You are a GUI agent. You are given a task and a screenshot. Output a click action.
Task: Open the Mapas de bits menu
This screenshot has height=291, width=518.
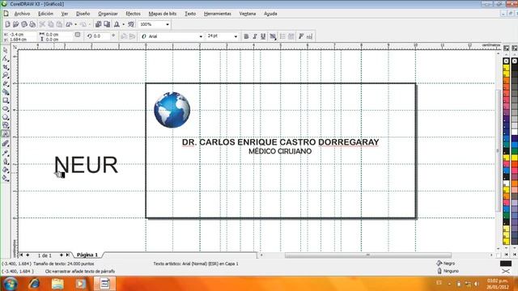pyautogui.click(x=163, y=14)
